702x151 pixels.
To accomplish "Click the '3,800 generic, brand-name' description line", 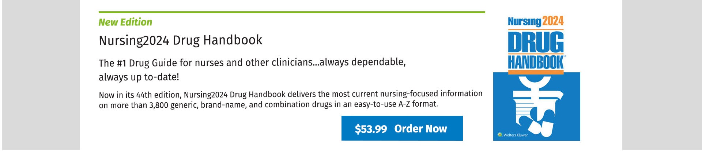I will click(268, 105).
